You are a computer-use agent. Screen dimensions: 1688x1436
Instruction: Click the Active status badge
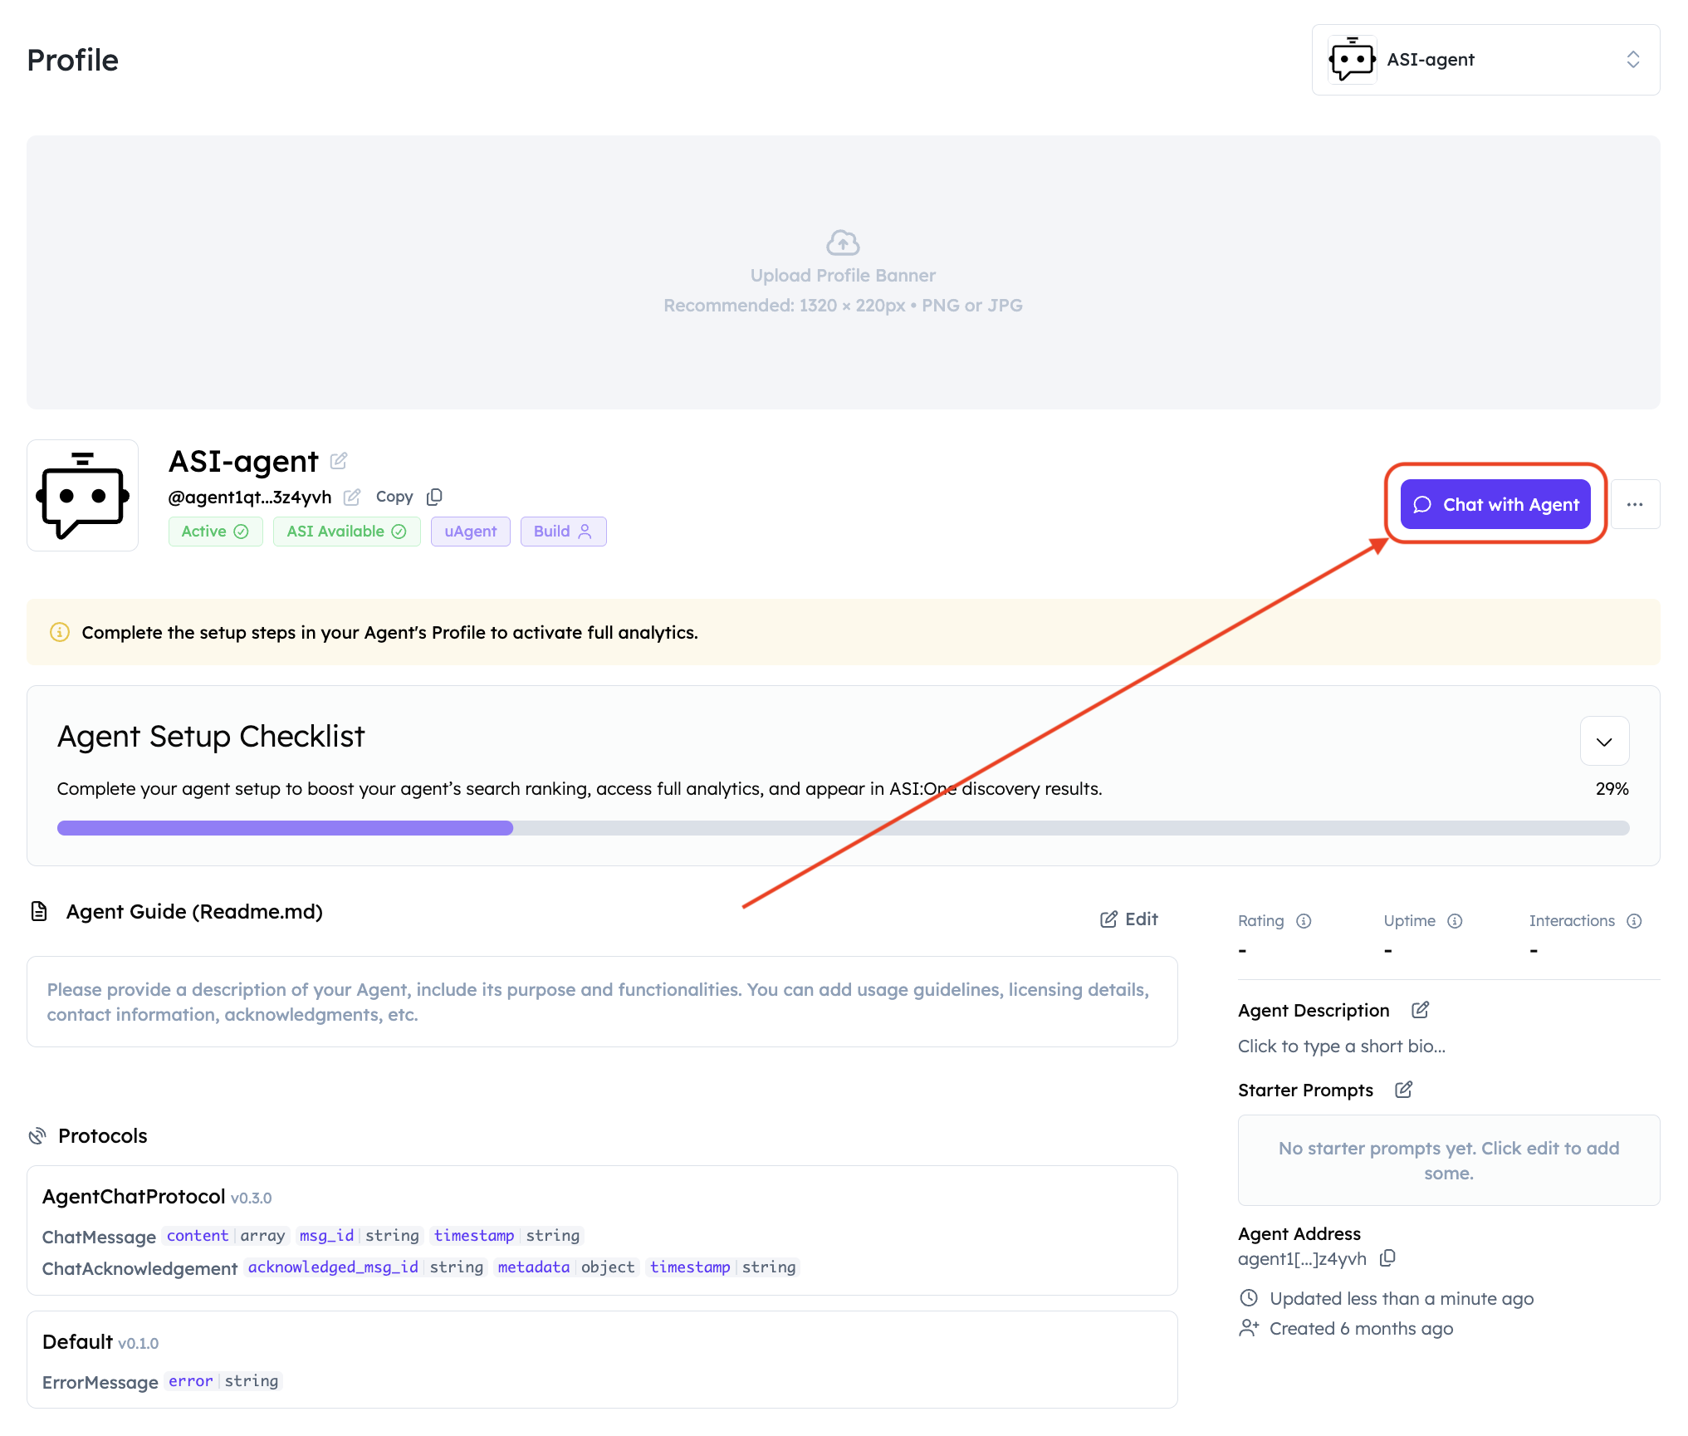click(x=215, y=532)
